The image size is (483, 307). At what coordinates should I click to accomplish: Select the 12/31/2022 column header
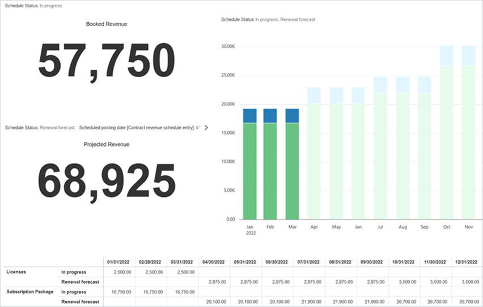pos(467,262)
